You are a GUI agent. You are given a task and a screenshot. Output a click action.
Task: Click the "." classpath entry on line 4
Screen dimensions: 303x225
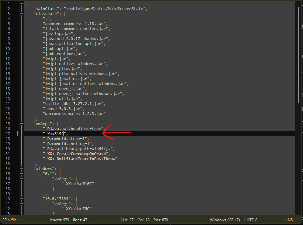(x=46, y=19)
